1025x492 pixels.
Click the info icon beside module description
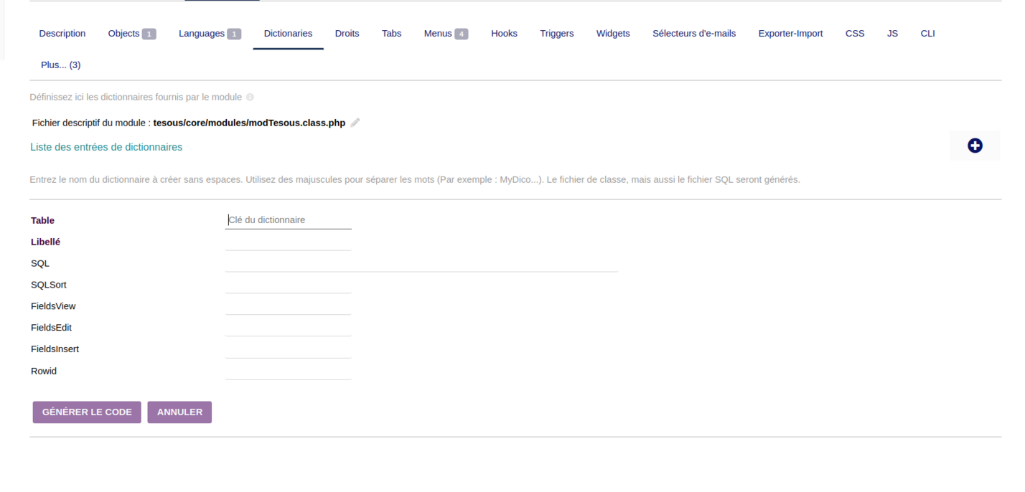(x=250, y=97)
